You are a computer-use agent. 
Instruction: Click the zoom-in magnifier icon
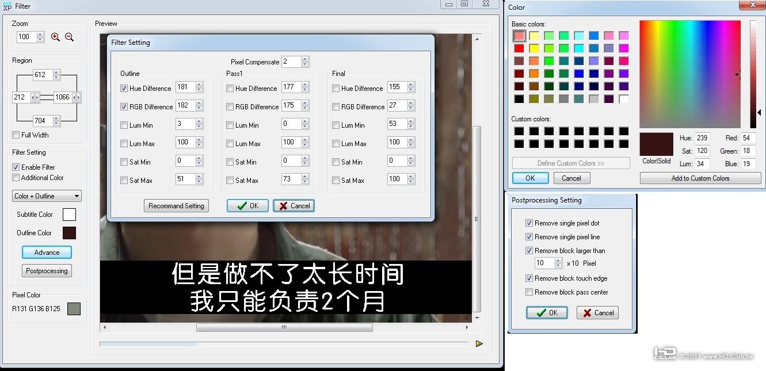55,36
